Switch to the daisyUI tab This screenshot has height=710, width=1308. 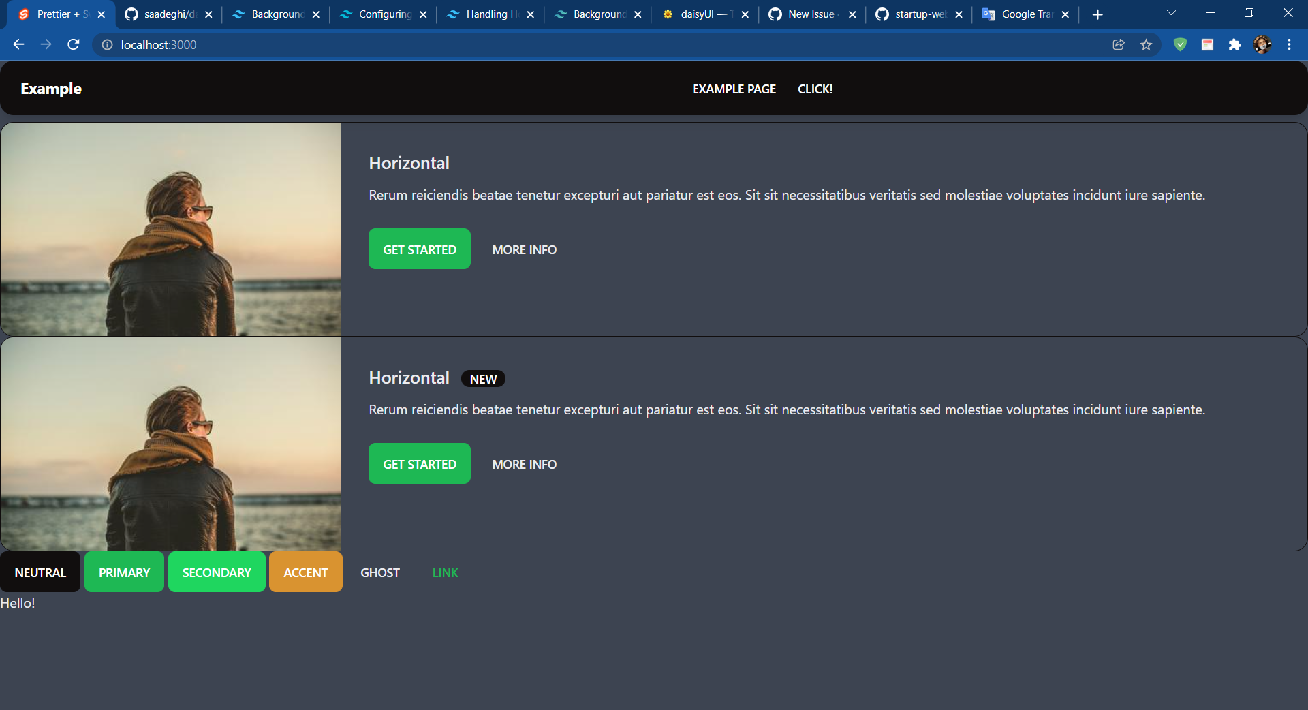click(x=702, y=14)
